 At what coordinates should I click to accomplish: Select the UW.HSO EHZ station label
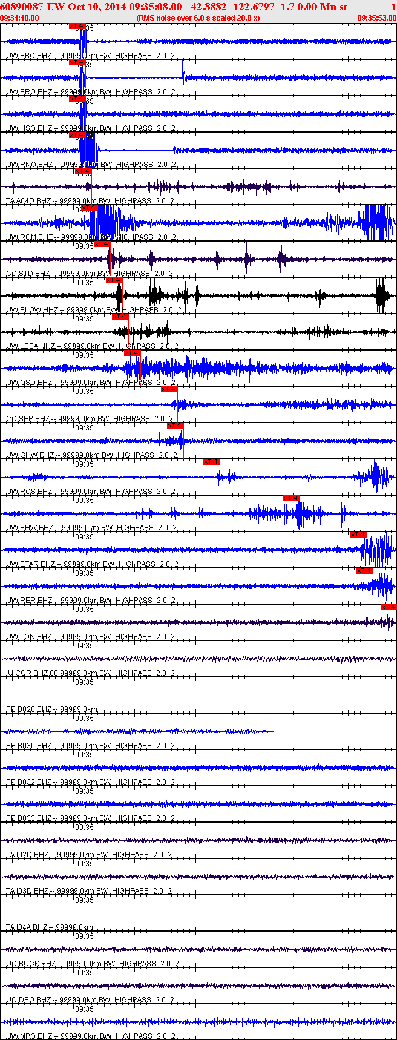(x=91, y=128)
